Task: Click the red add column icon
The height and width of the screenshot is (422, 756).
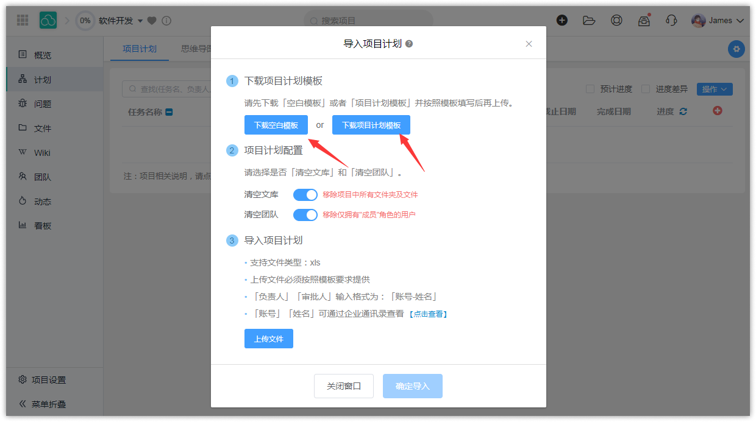Action: tap(718, 111)
